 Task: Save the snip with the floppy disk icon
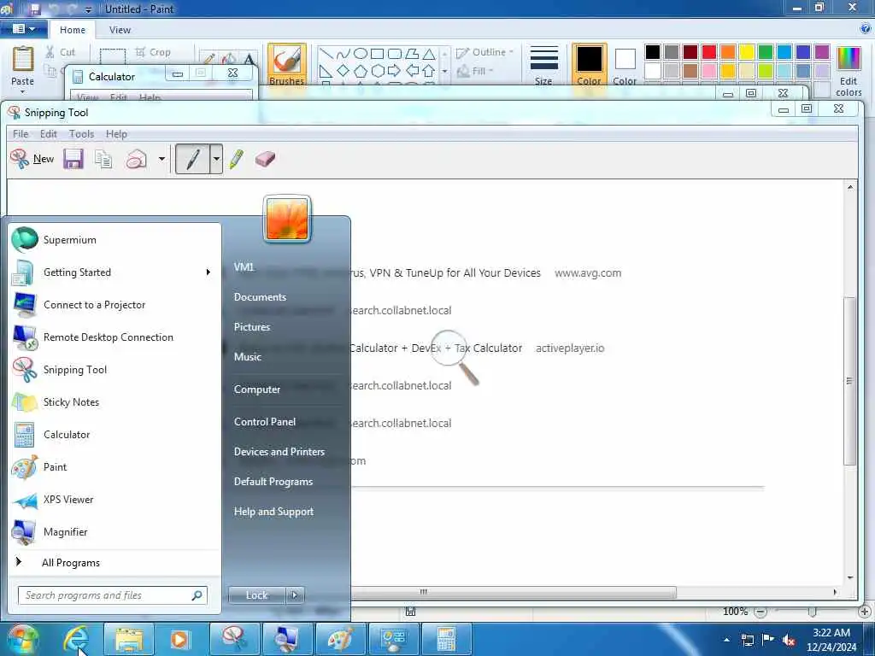pos(73,159)
